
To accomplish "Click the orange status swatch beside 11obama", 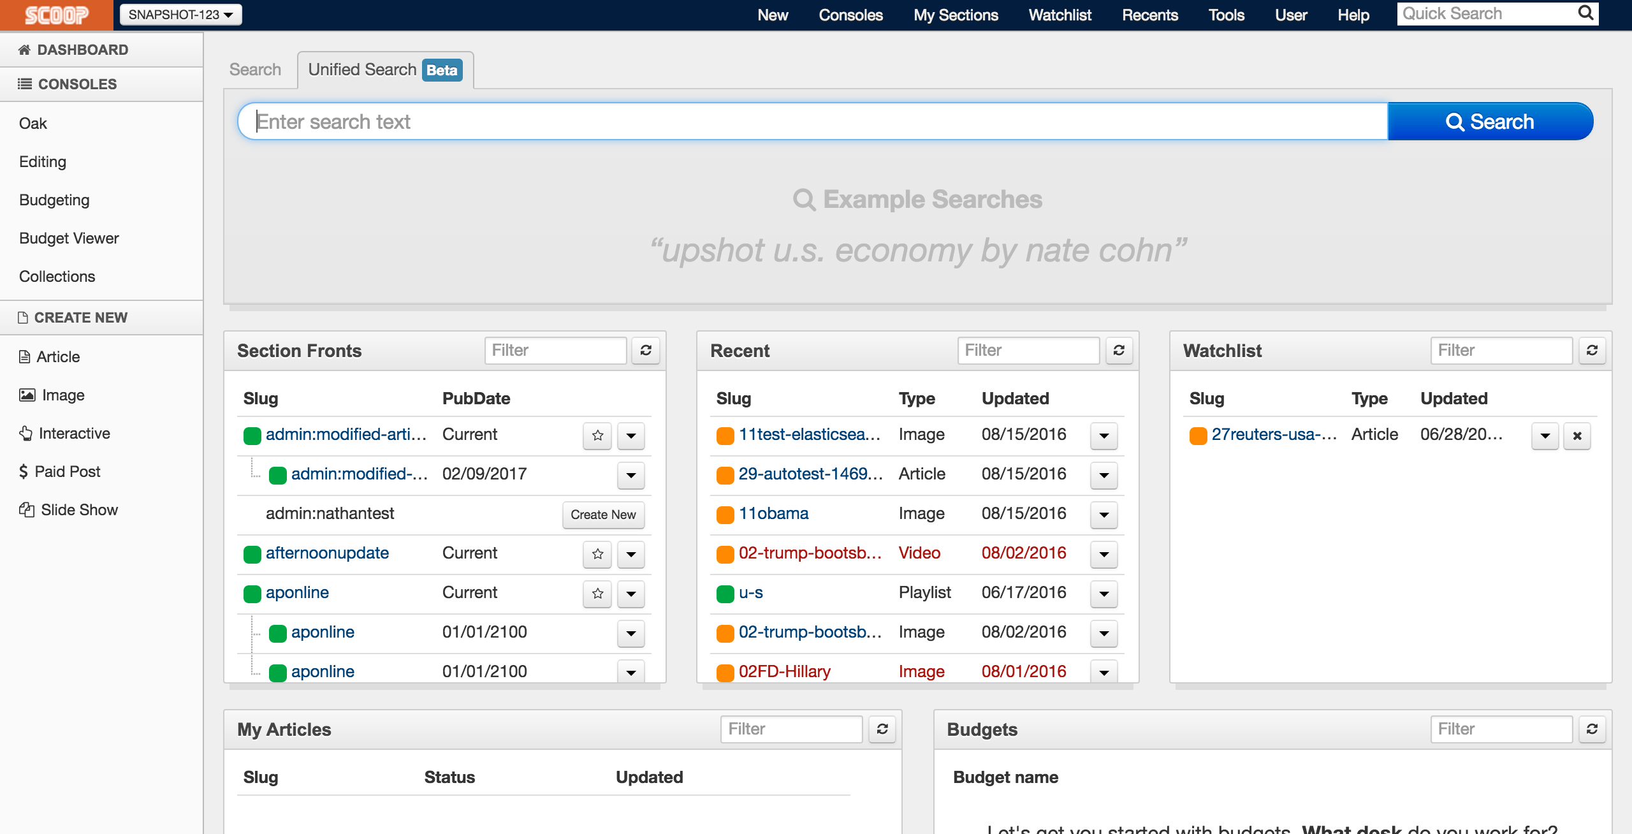I will [725, 515].
